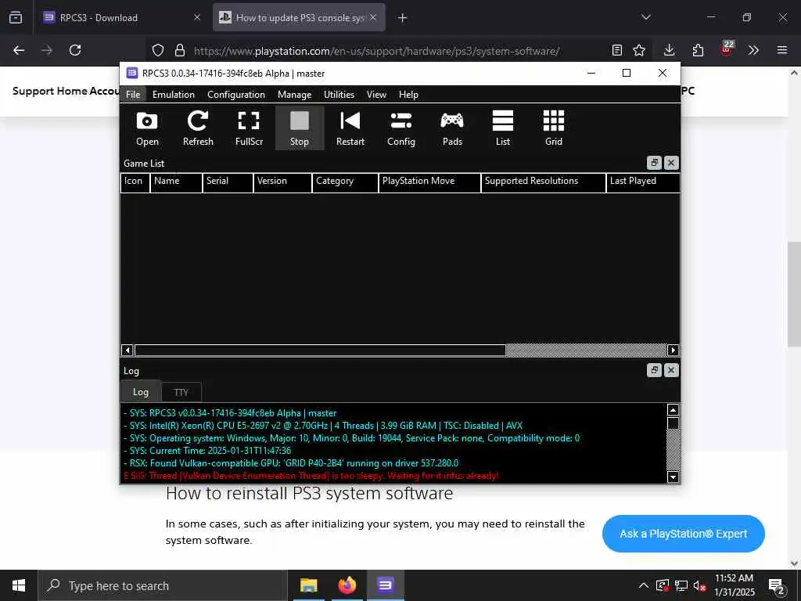Open Firefox application hamburger menu
801x601 pixels.
click(x=782, y=50)
